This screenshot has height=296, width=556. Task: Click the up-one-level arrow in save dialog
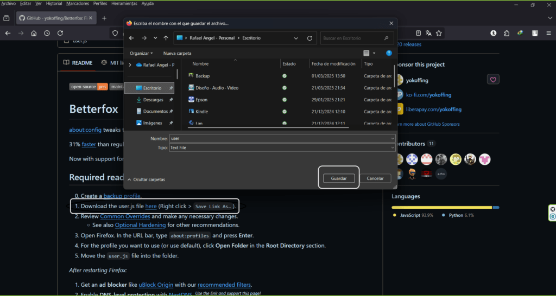(x=166, y=38)
